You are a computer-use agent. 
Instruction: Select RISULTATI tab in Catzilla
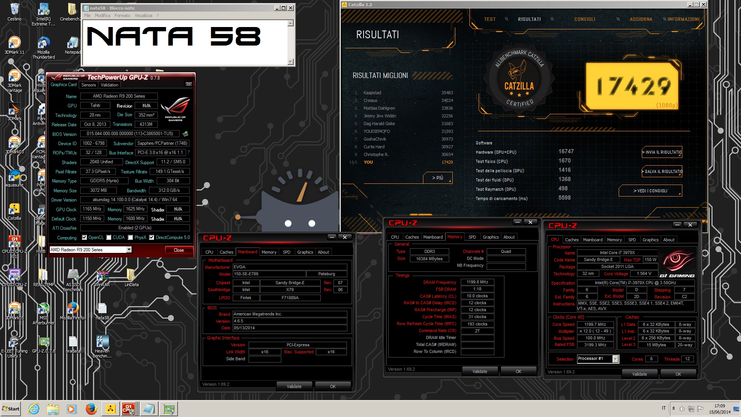529,19
